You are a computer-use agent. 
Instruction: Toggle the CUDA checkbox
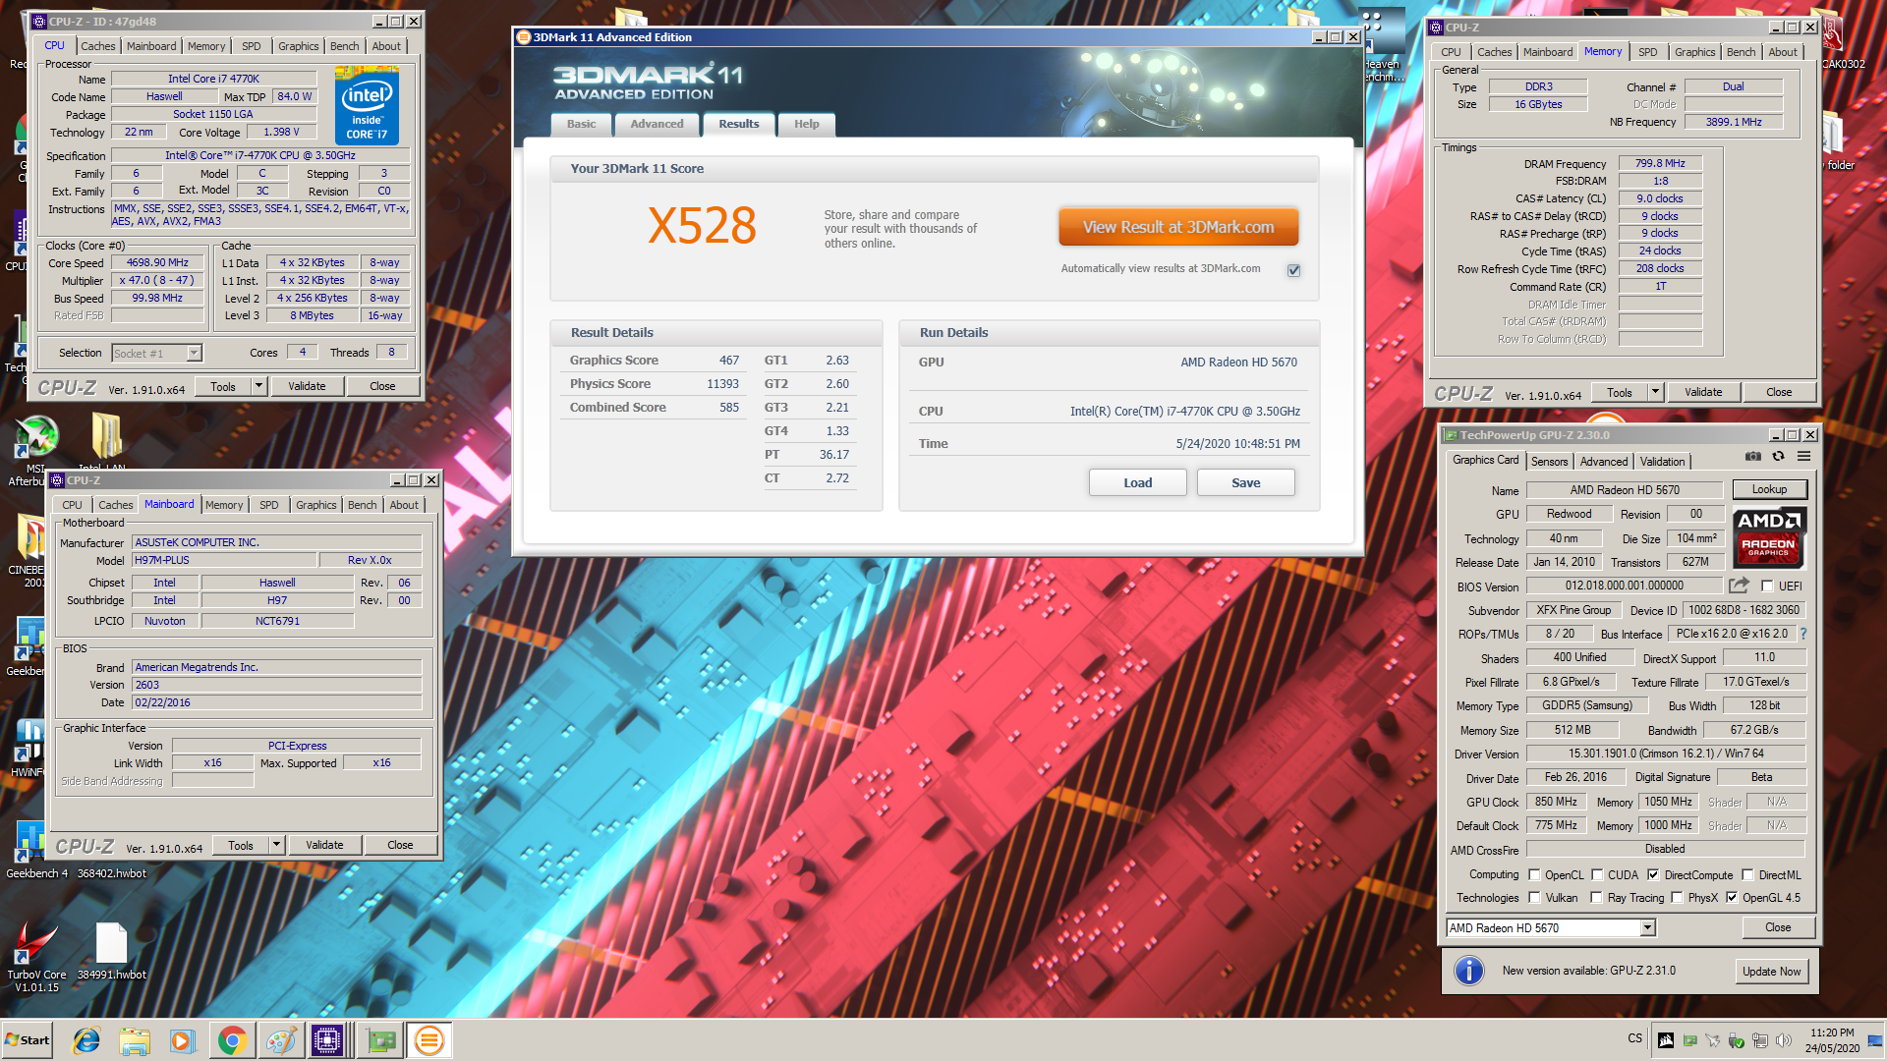pos(1597,875)
